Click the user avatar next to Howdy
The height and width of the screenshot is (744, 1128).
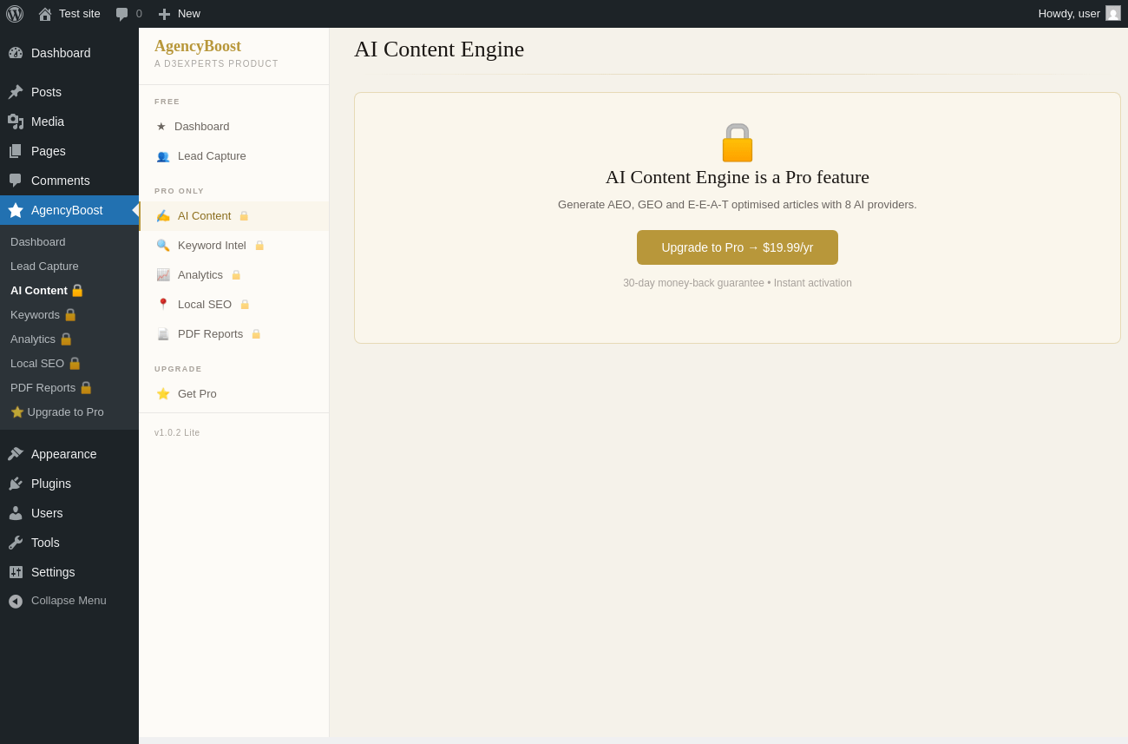[1113, 13]
